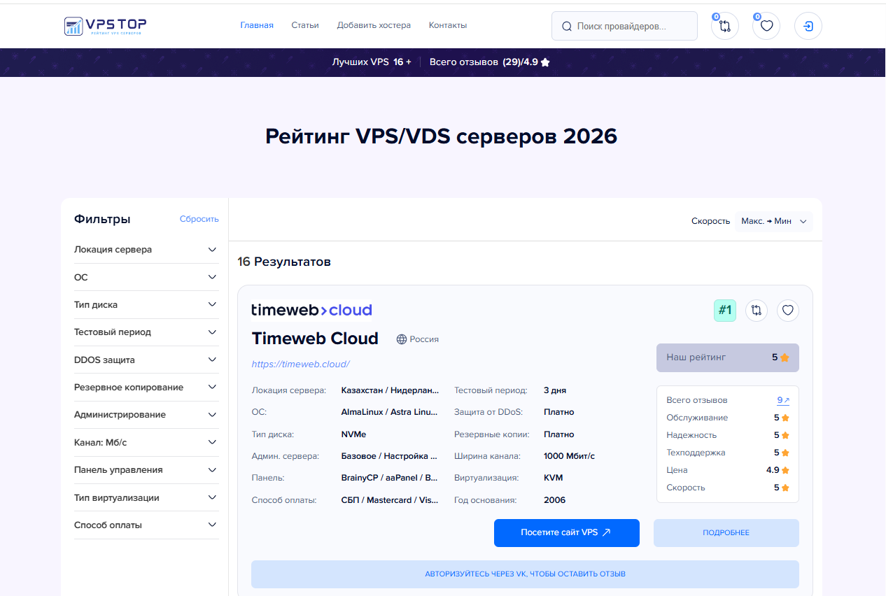This screenshot has width=886, height=596.
Task: Click the ПОДРОБНЕЕ button
Action: pos(726,533)
